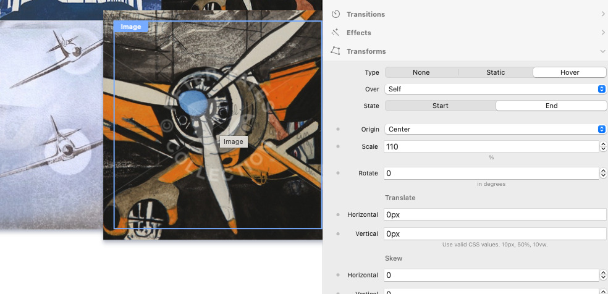The height and width of the screenshot is (294, 608).
Task: Click the 'Use valid CSS values' hint
Action: click(495, 245)
